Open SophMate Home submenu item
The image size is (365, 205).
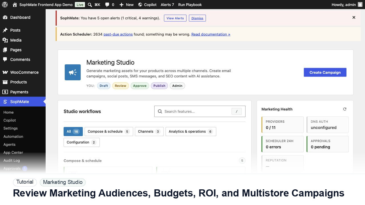(9, 112)
